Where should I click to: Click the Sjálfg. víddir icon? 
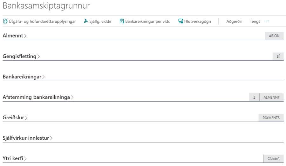click(x=86, y=21)
